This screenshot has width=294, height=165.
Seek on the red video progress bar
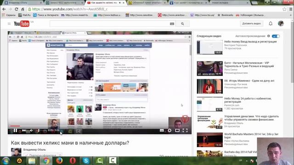pyautogui.click(x=100, y=126)
